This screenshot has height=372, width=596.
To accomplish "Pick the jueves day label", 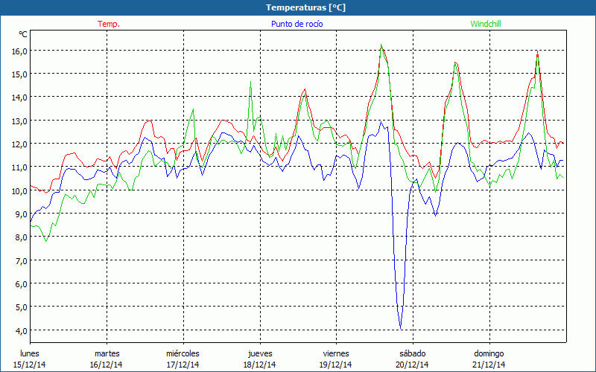I will (259, 353).
